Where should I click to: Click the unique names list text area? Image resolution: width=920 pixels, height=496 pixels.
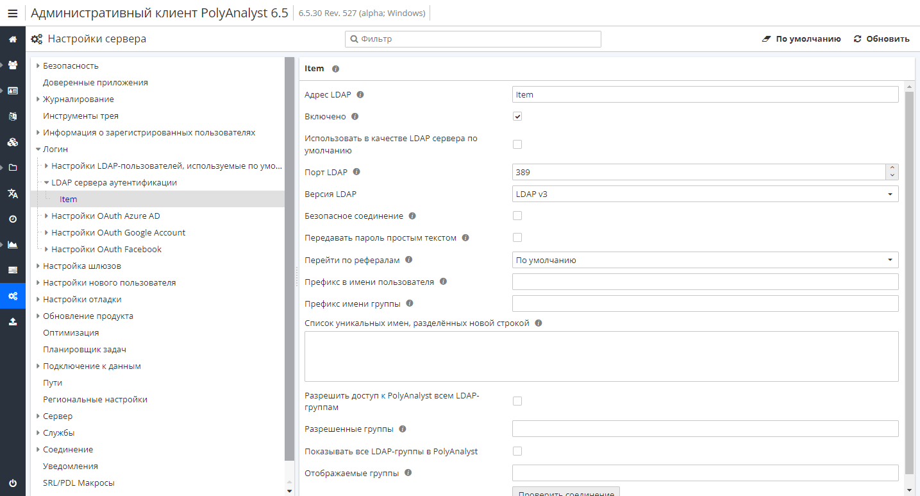[601, 357]
